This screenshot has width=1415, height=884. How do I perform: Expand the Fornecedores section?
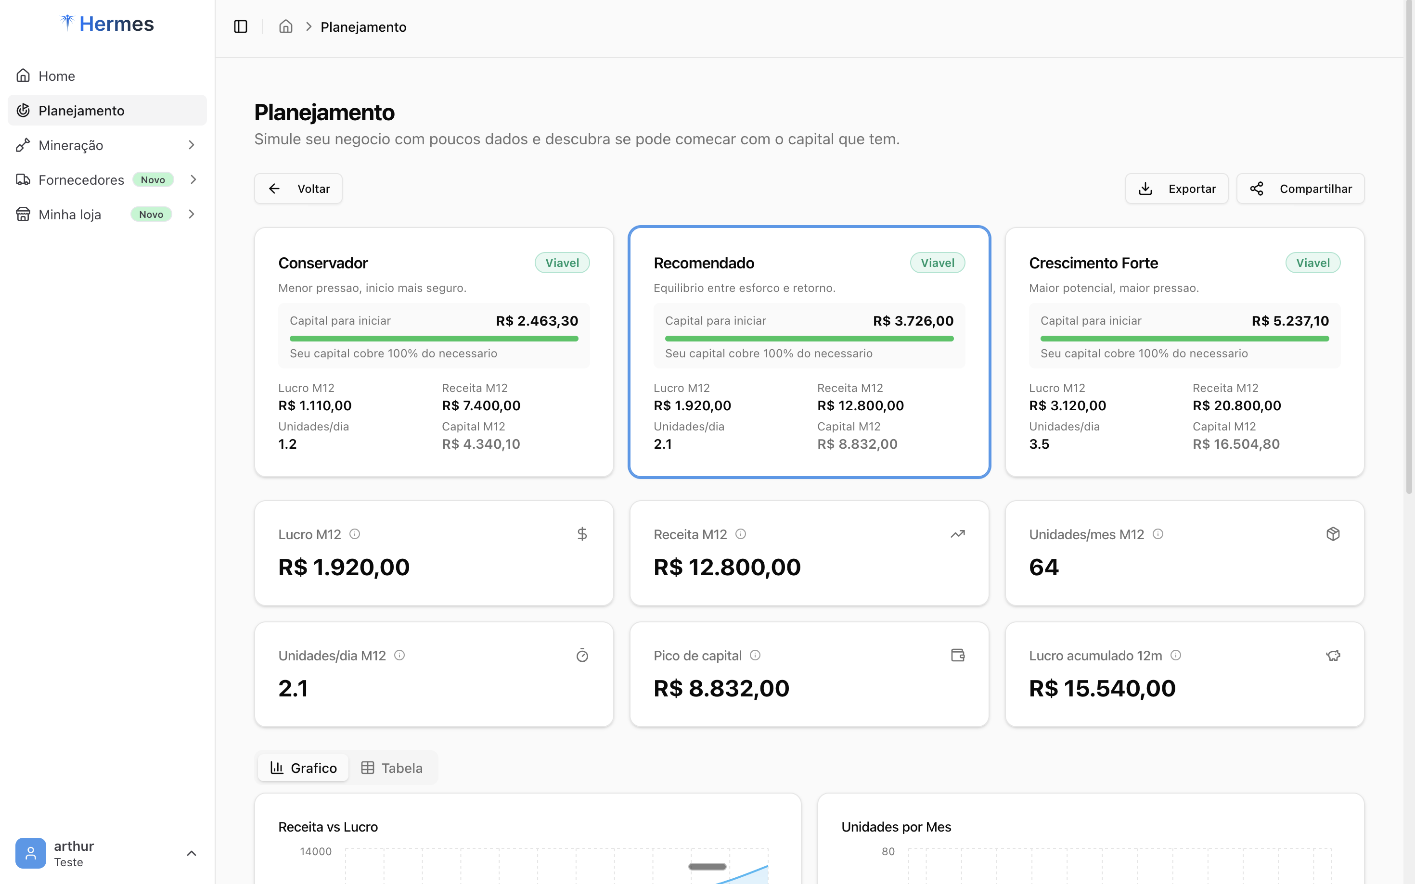click(x=193, y=179)
